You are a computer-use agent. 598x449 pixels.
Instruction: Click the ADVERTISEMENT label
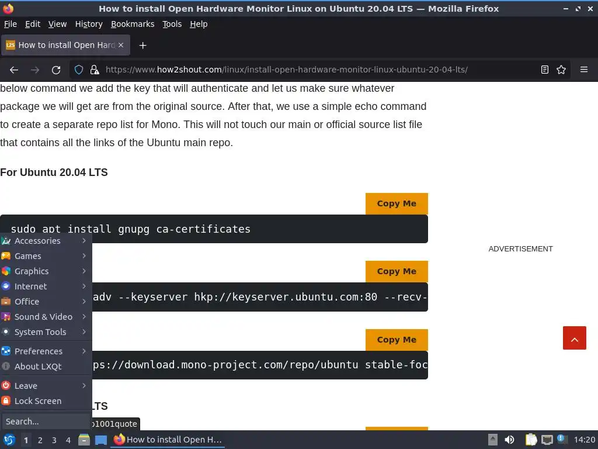click(x=520, y=249)
